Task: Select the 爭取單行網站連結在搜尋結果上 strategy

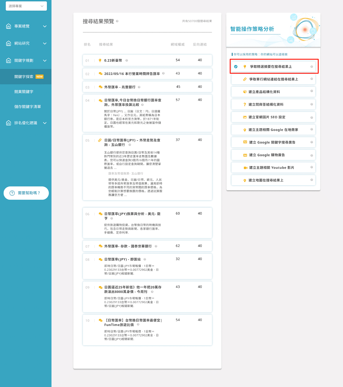Action: [273, 79]
